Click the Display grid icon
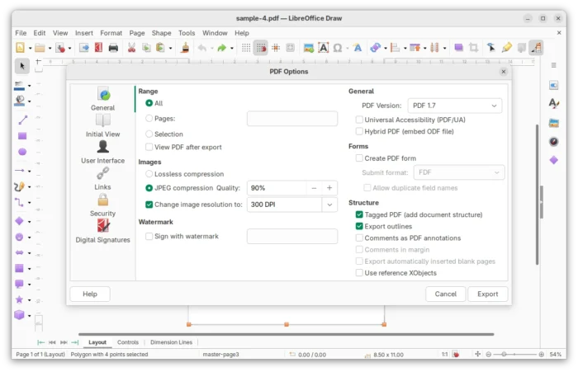 (246, 48)
